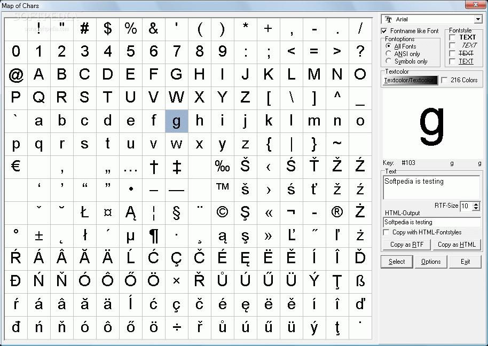Close the Map of Chars window
The width and height of the screenshot is (488, 346).
475,4
